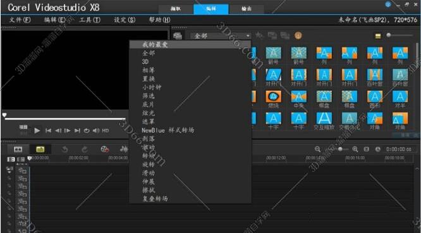This screenshot has width=421, height=233.
Task: Open media library panel icon
Action: click(178, 35)
